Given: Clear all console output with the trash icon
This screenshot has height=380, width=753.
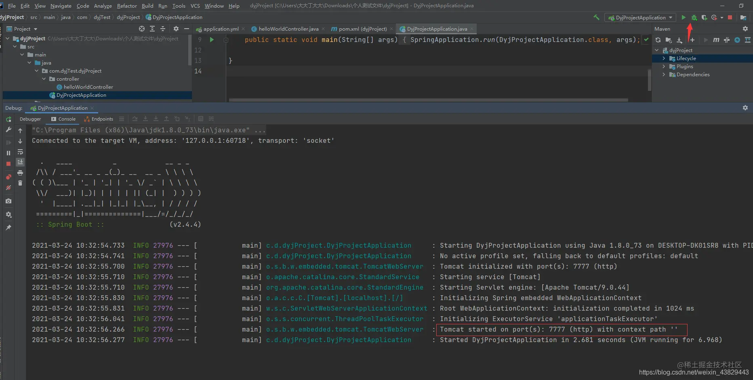Looking at the screenshot, I should coord(20,183).
